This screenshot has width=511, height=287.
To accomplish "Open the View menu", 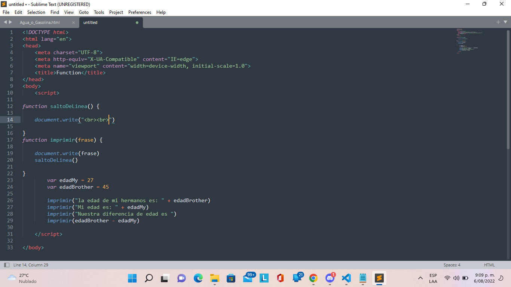I will coord(69,12).
